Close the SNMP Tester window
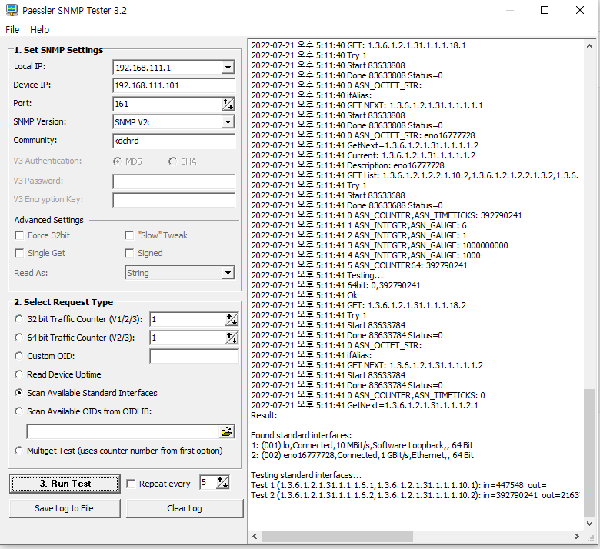Image resolution: width=600 pixels, height=549 pixels. [580, 10]
